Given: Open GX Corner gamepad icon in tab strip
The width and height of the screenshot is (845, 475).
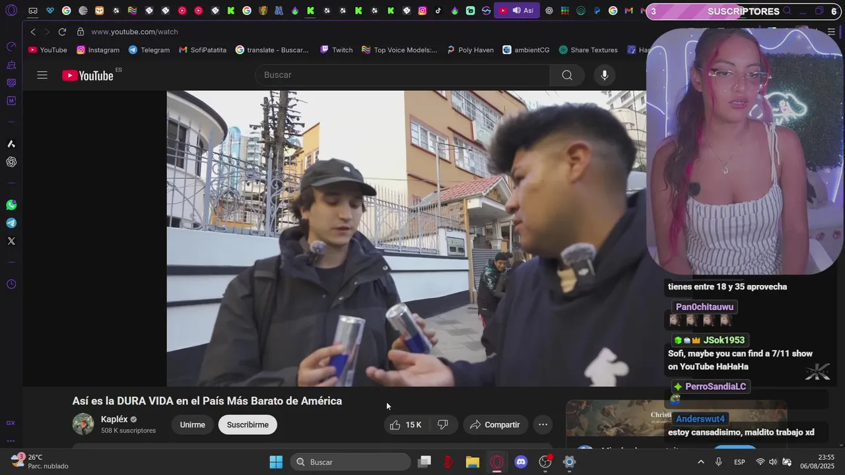Looking at the screenshot, I should (33, 11).
